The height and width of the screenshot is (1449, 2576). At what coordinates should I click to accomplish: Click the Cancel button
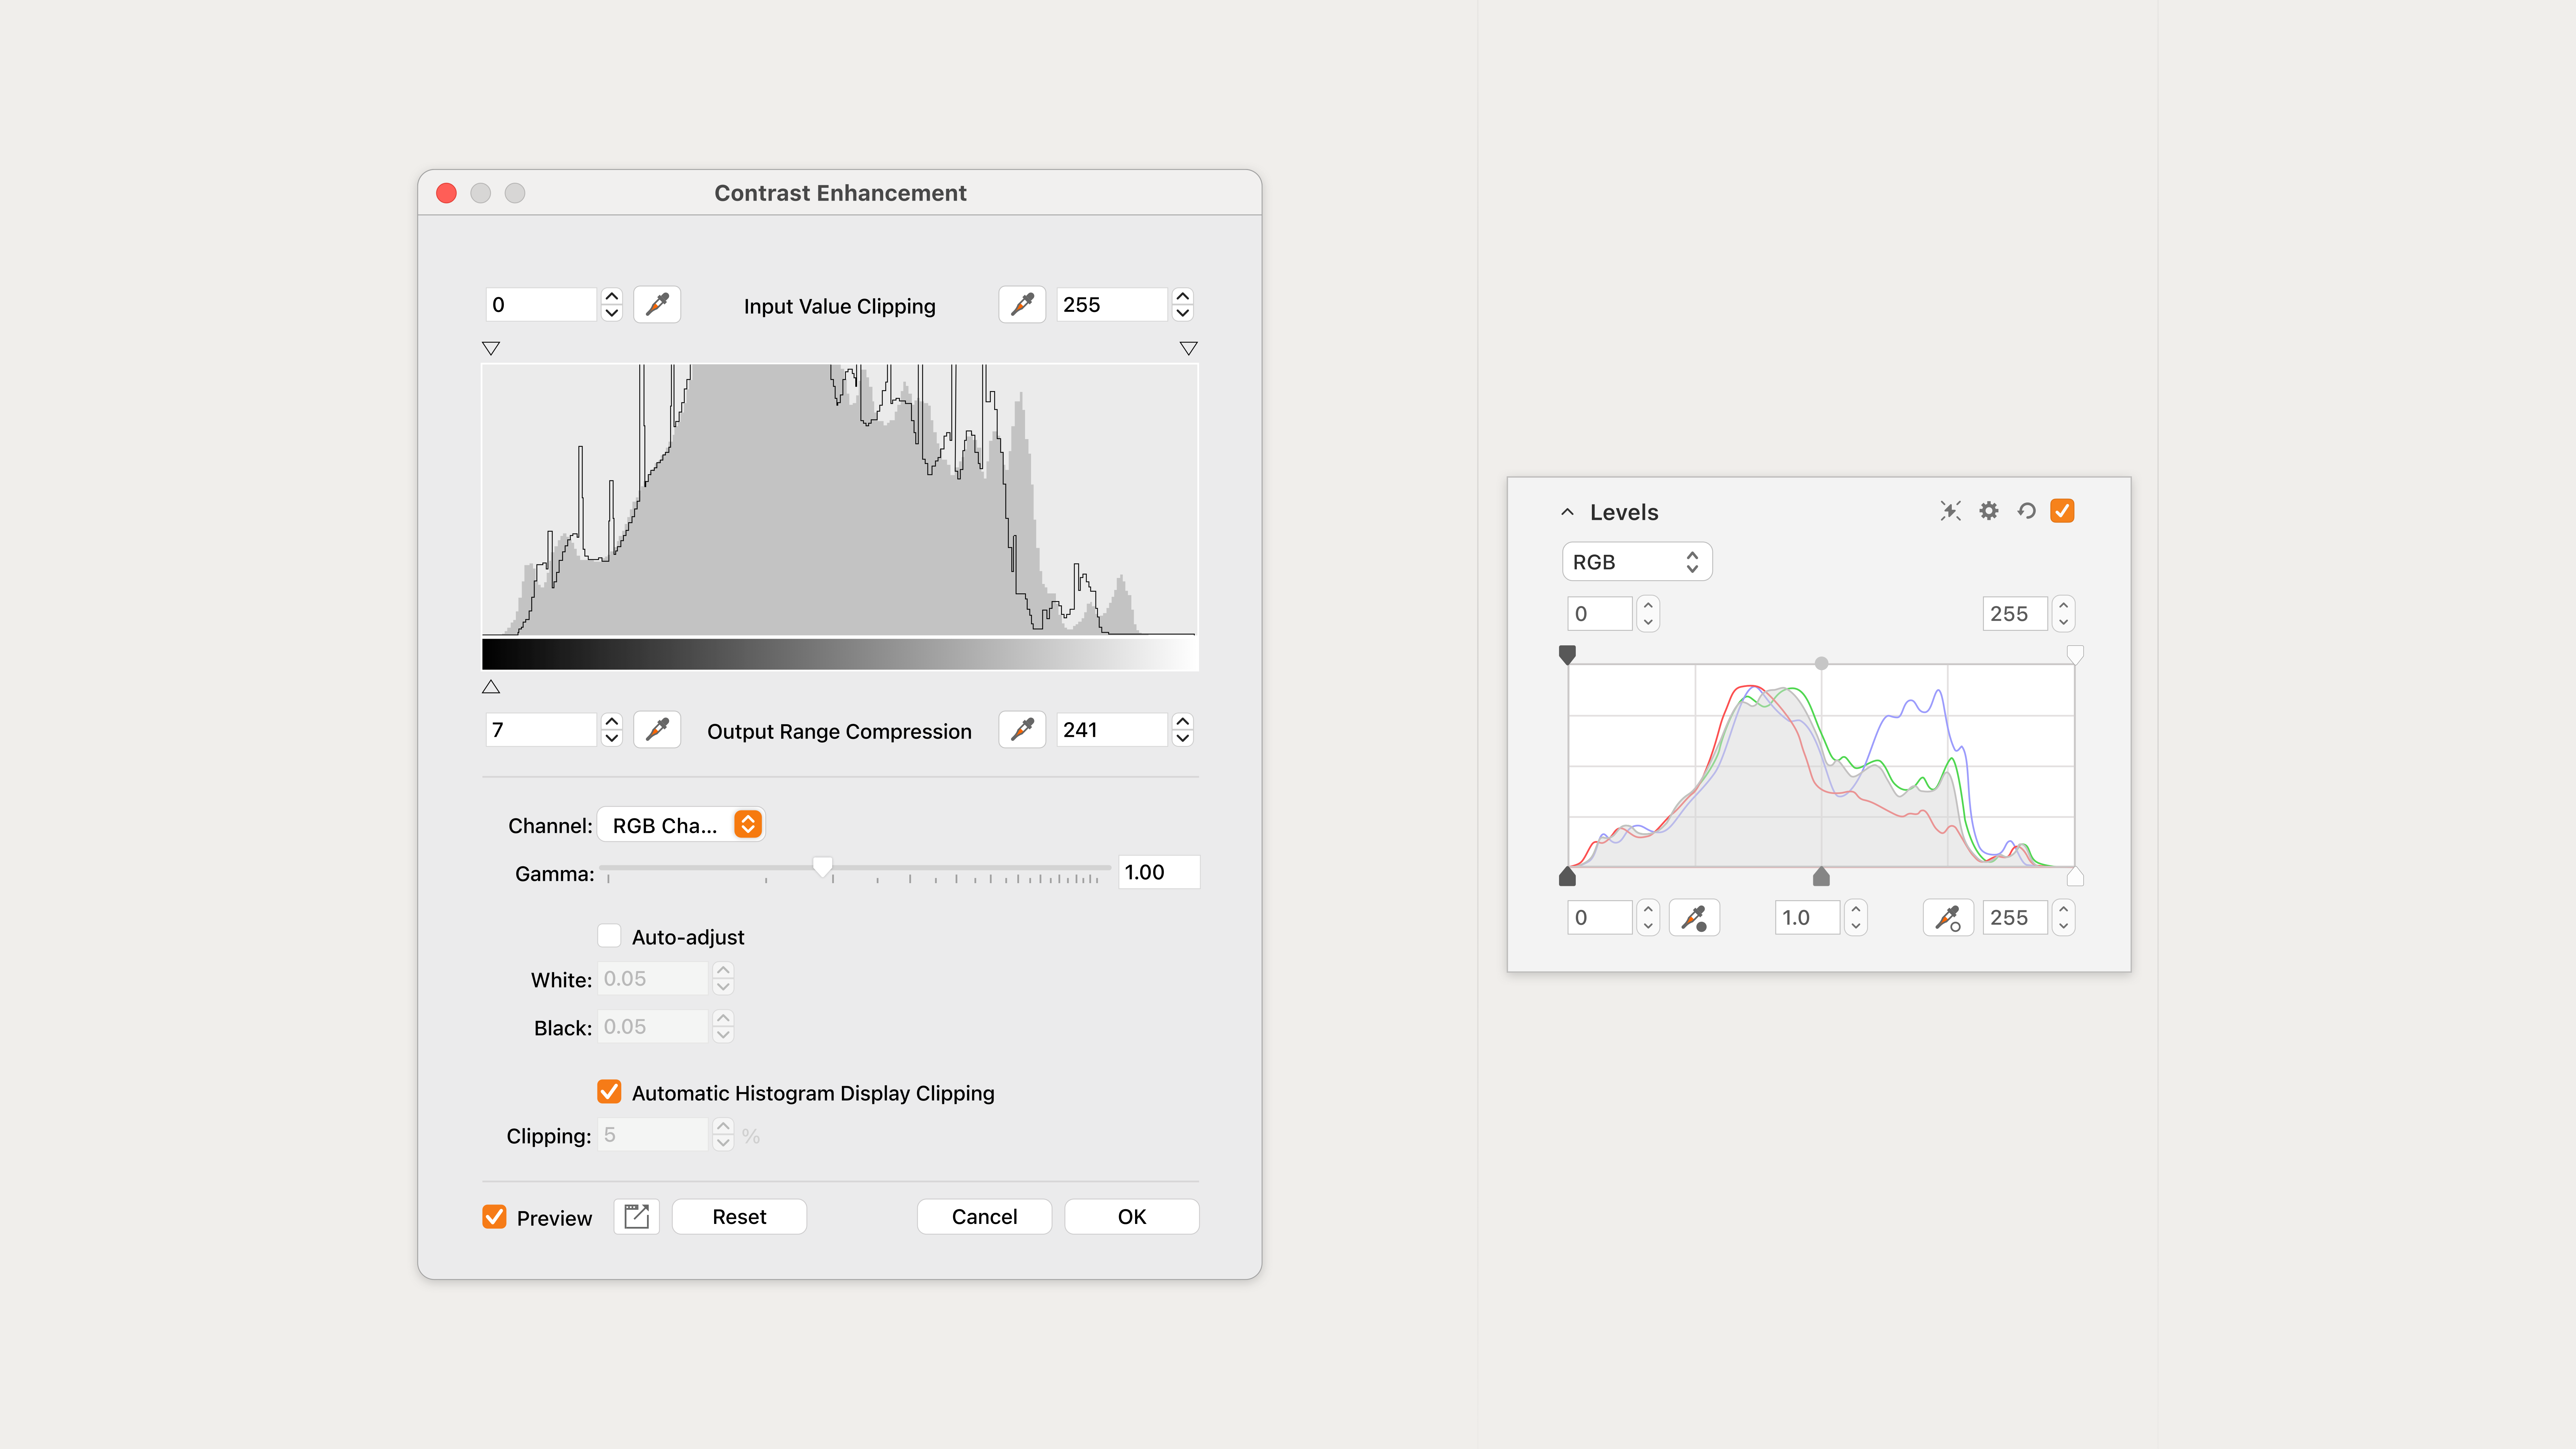pos(984,1217)
